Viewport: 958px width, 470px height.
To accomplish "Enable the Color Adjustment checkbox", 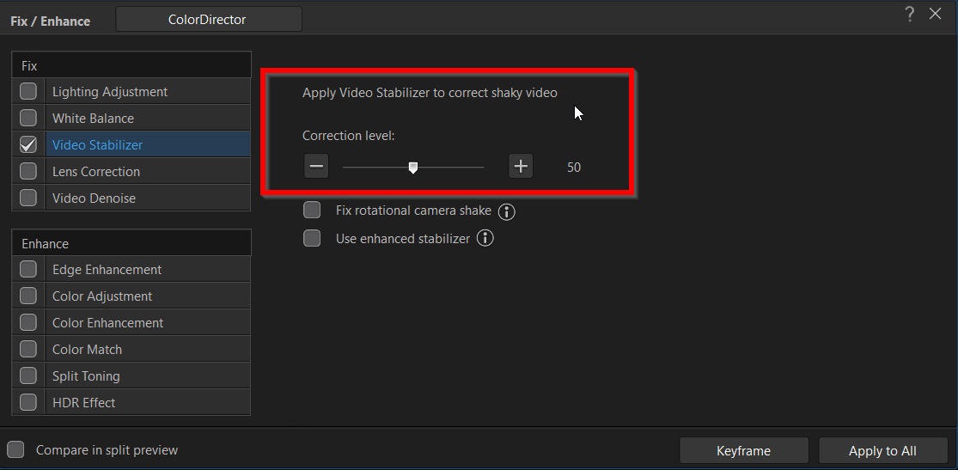I will pyautogui.click(x=28, y=296).
